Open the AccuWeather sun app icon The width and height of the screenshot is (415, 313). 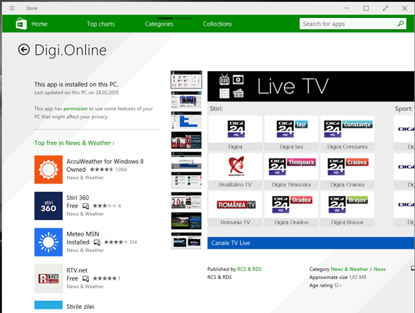pos(48,170)
